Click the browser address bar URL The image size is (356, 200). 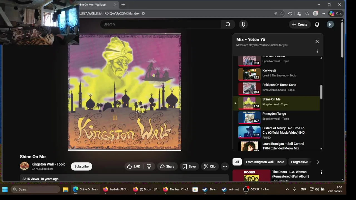coord(112,13)
